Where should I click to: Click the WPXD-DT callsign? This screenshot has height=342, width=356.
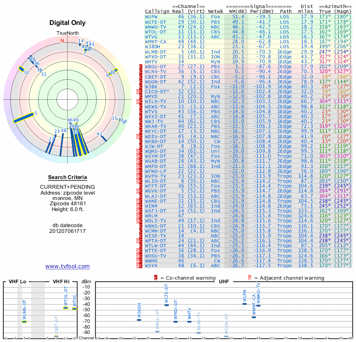[x=155, y=57]
